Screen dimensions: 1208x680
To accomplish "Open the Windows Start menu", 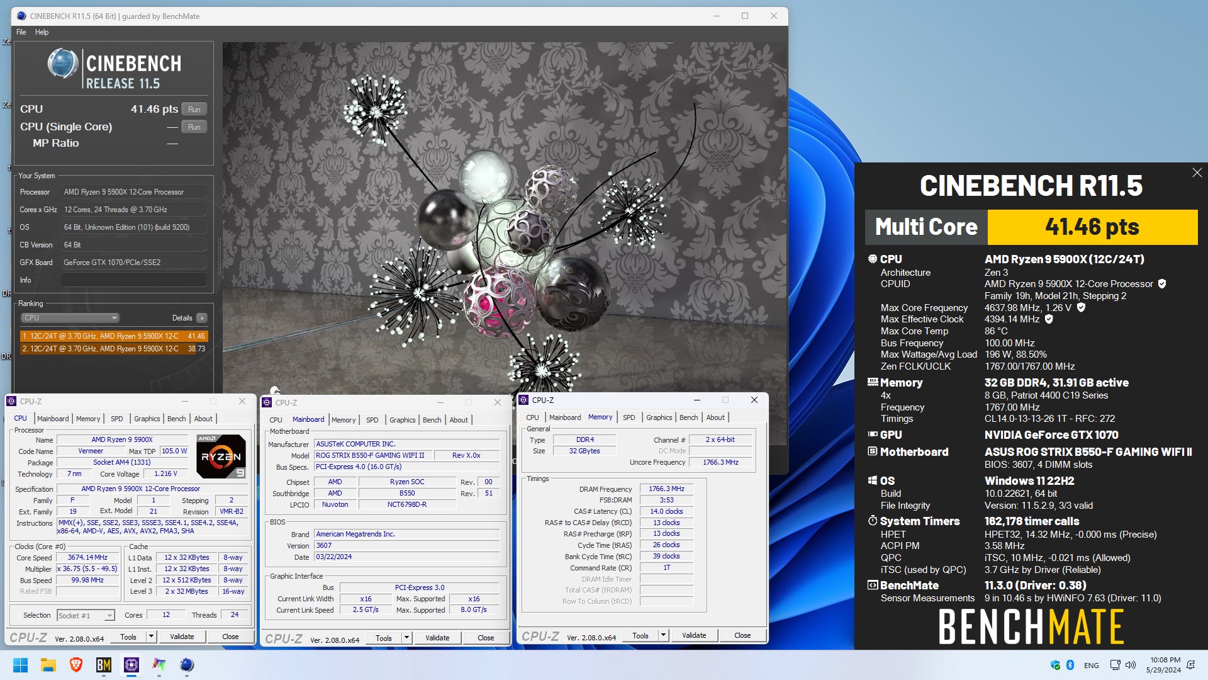I will coord(20,665).
